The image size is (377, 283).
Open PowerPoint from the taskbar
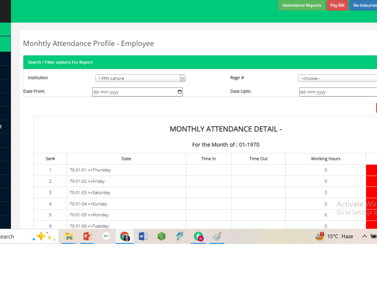(87, 236)
